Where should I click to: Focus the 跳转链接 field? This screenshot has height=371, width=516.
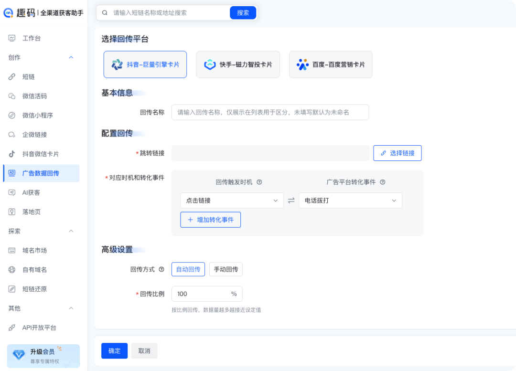point(270,153)
